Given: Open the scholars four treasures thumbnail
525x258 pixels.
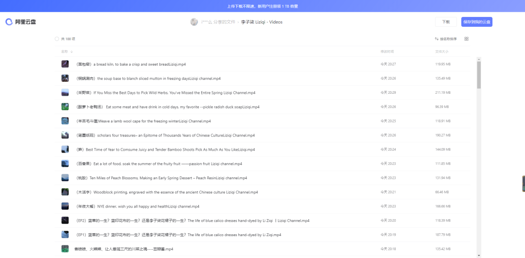Looking at the screenshot, I should click(65, 135).
